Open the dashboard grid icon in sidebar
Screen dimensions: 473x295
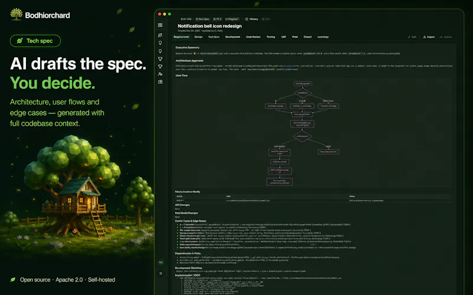click(160, 25)
